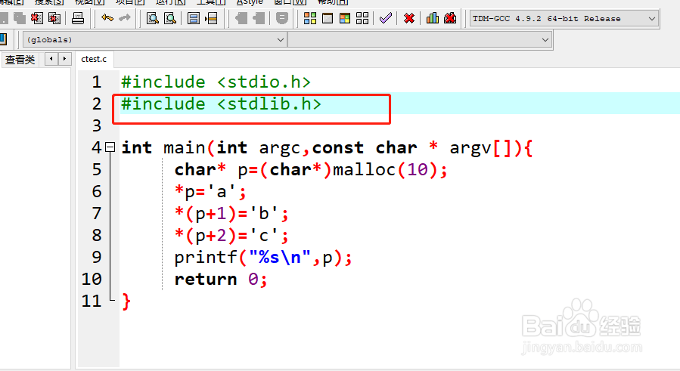
Task: Click the greyed bookmark shield icon
Action: pos(282,18)
